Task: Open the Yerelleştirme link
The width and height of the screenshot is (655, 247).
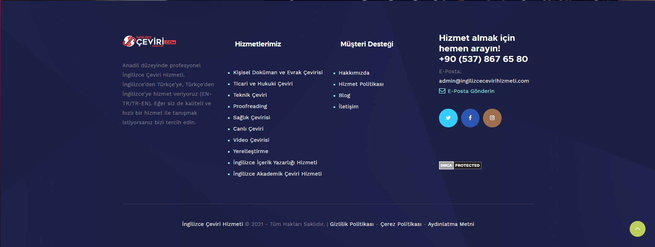Action: pos(251,151)
